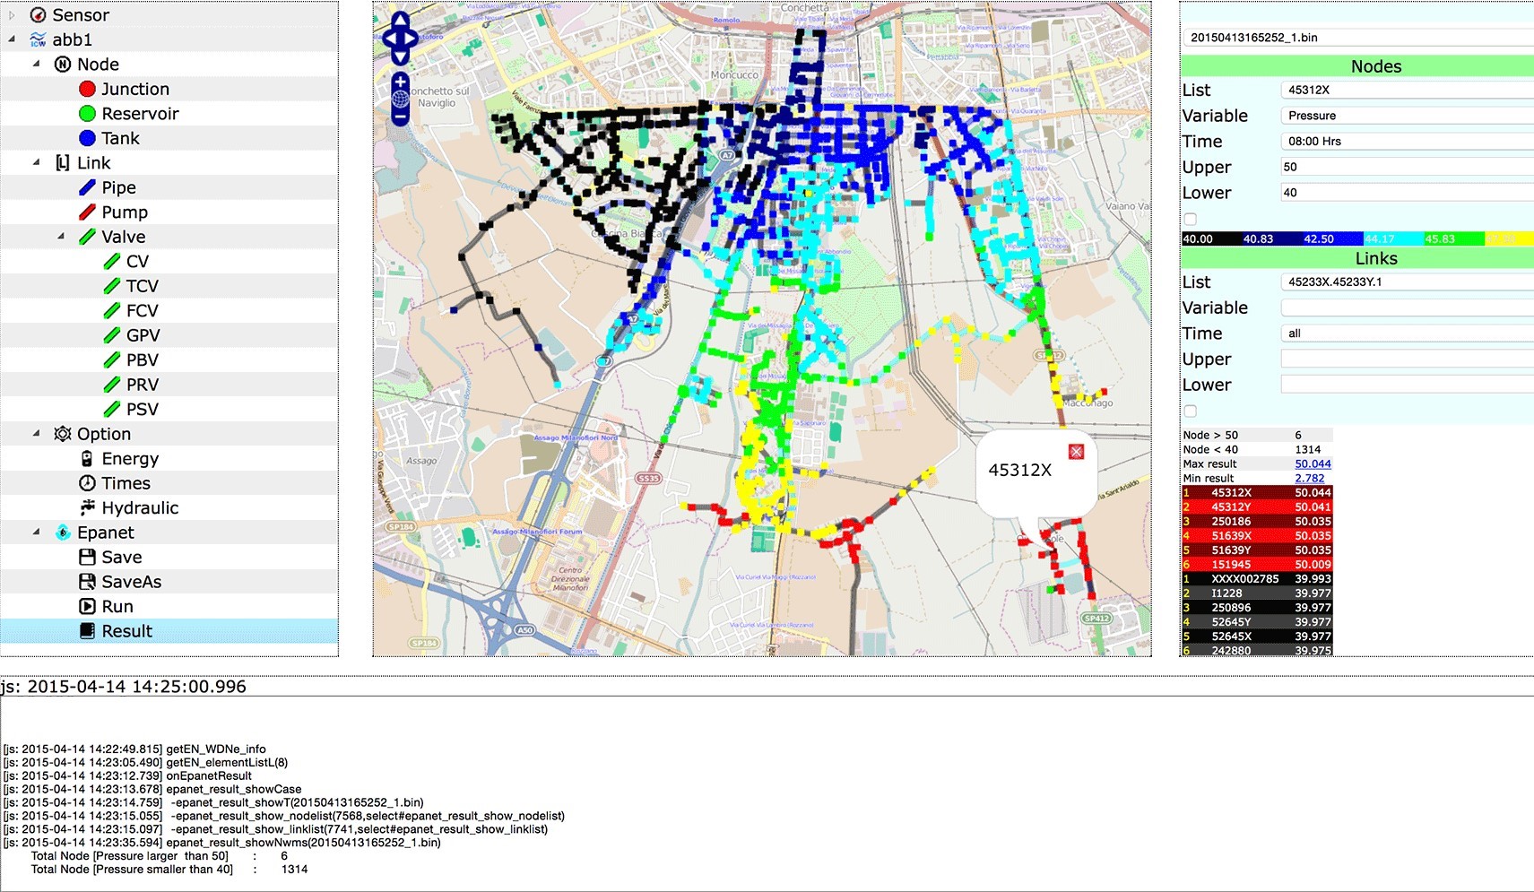1534x892 pixels.
Task: Open the Nodes Variable dropdown showing Pressure
Action: 1408,116
